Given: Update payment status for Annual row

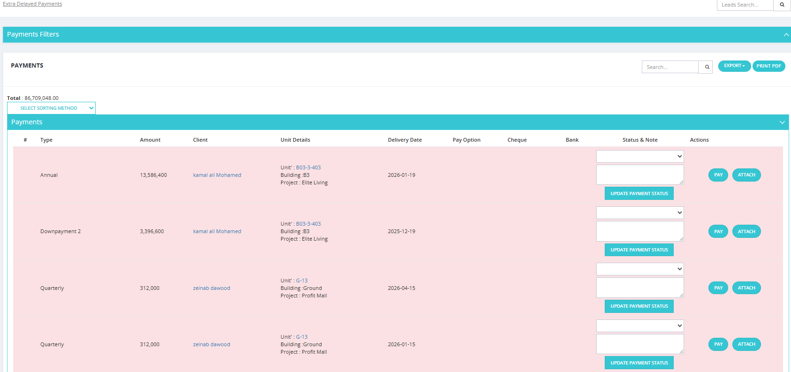Looking at the screenshot, I should point(639,193).
